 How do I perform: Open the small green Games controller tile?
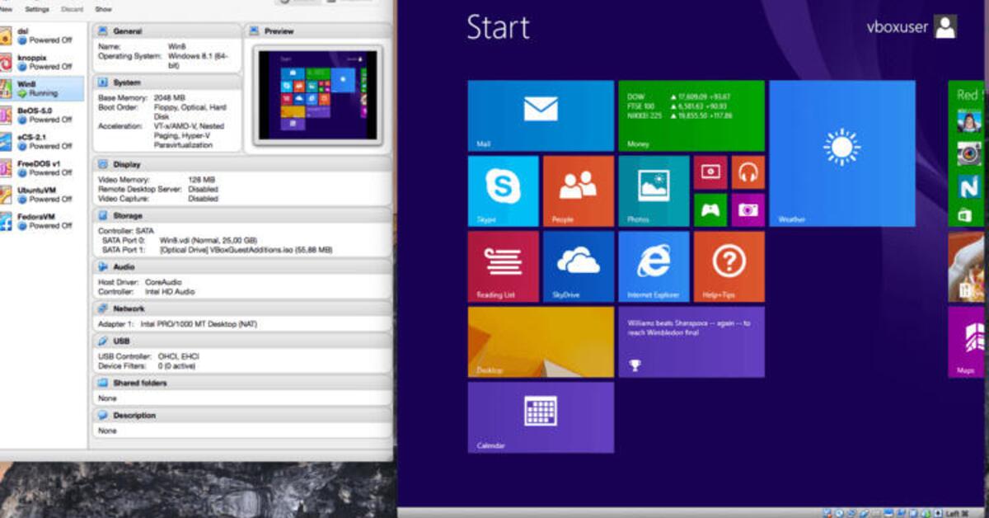coord(710,210)
